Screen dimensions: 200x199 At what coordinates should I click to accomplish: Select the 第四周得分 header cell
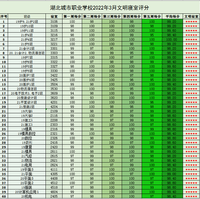(132, 16)
